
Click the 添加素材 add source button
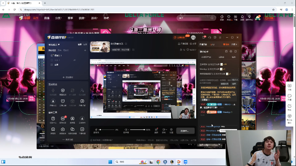coord(68,77)
